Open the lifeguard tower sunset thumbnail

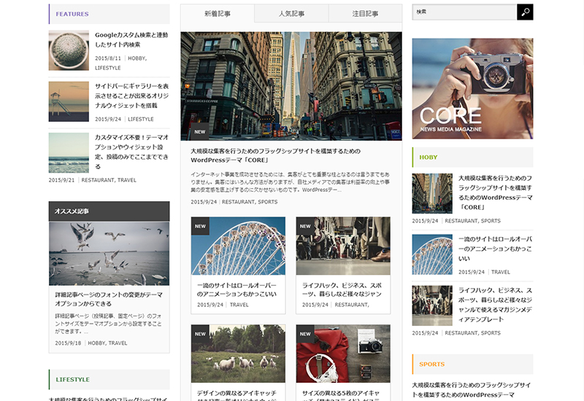69,101
